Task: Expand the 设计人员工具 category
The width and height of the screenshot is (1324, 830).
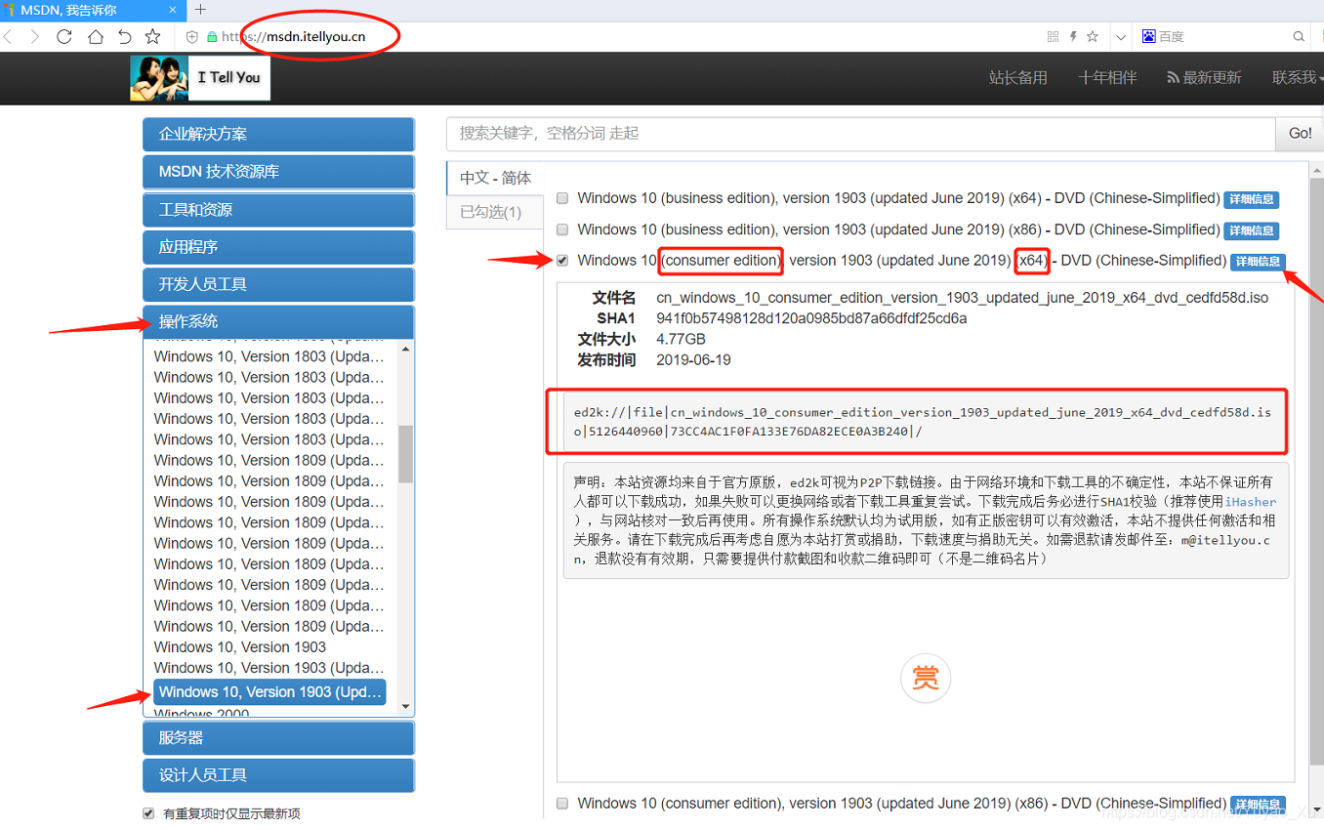Action: [278, 775]
